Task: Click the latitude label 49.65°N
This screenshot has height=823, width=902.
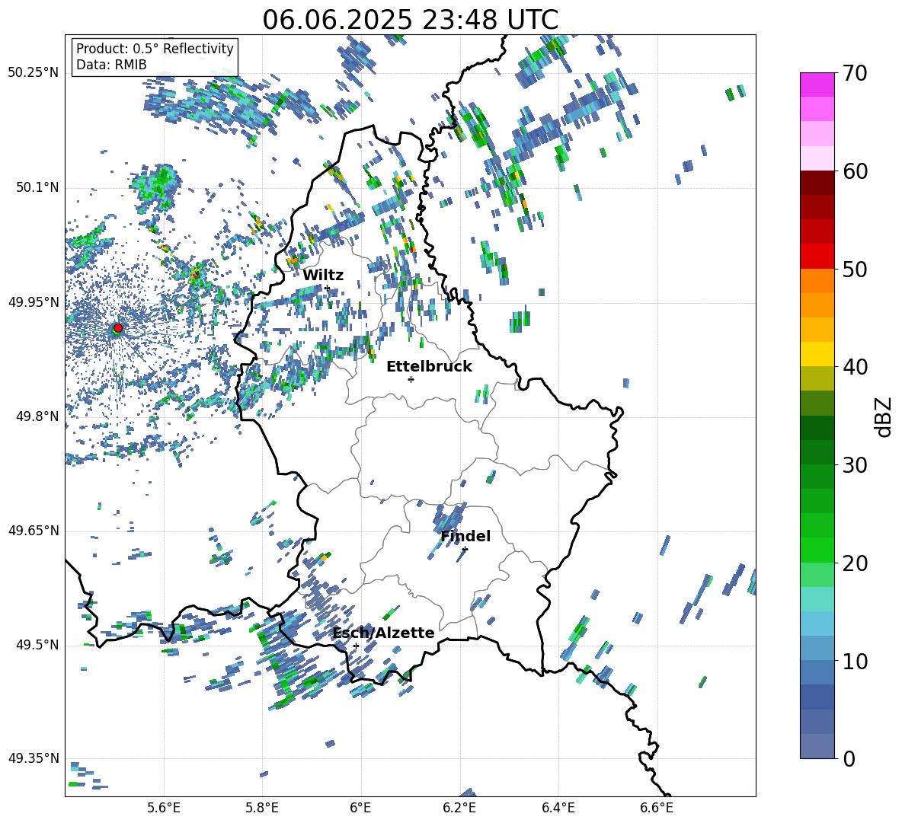Action: point(34,531)
